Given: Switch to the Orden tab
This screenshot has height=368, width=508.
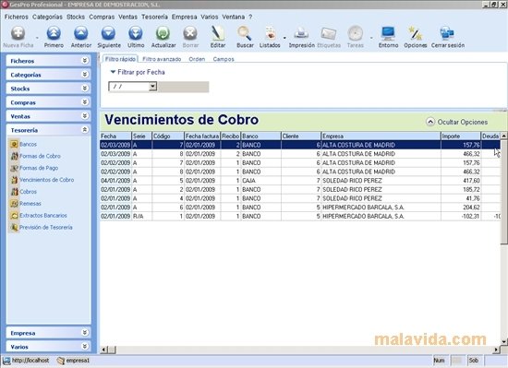Looking at the screenshot, I should 197,59.
